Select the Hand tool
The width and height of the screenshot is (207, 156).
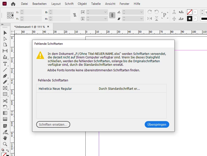click(x=5, y=138)
